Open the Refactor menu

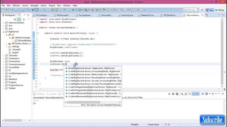16,5
